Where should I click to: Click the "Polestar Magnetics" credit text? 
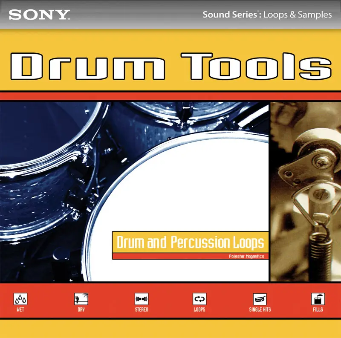tap(246, 256)
